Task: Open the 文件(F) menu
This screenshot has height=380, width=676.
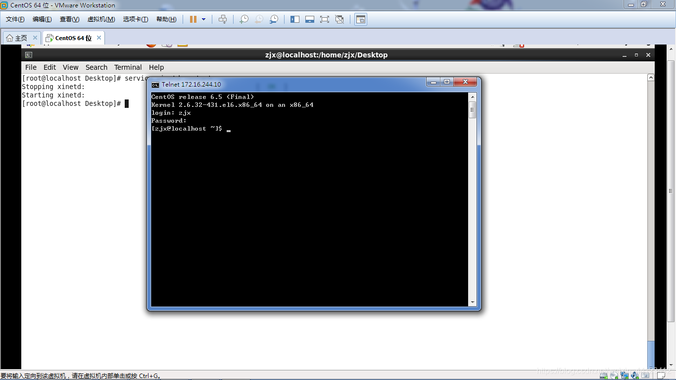Action: [15, 19]
